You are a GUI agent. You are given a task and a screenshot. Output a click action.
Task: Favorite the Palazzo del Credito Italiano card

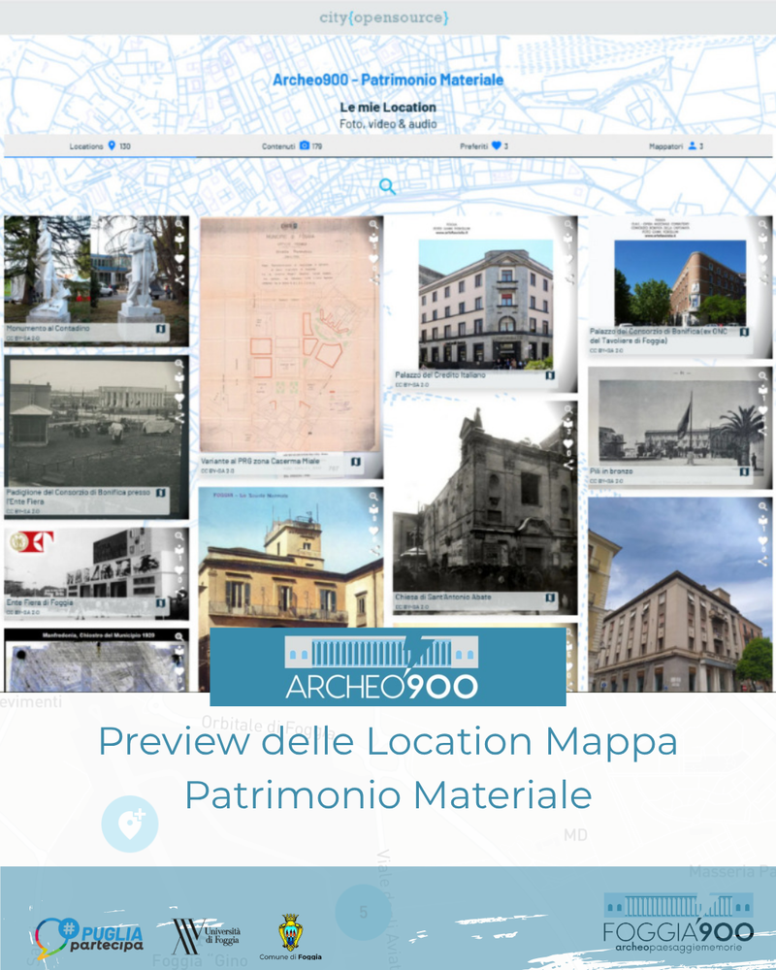(x=568, y=259)
